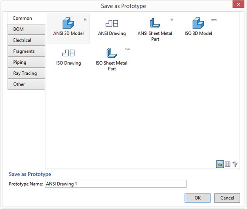Viewport: 247px width, 209px height.
Task: Switch to the BOM tab
Action: click(26, 29)
